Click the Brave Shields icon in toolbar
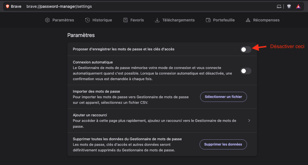Screen dimensions: 308x165 point(289,6)
